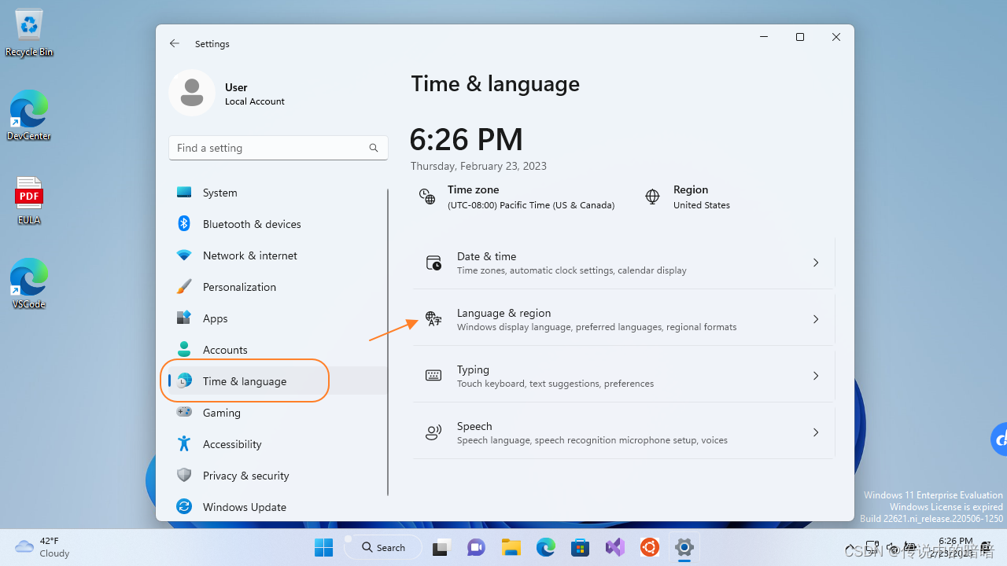This screenshot has height=566, width=1007.
Task: Click the magnifier icon in settings search
Action: point(374,148)
